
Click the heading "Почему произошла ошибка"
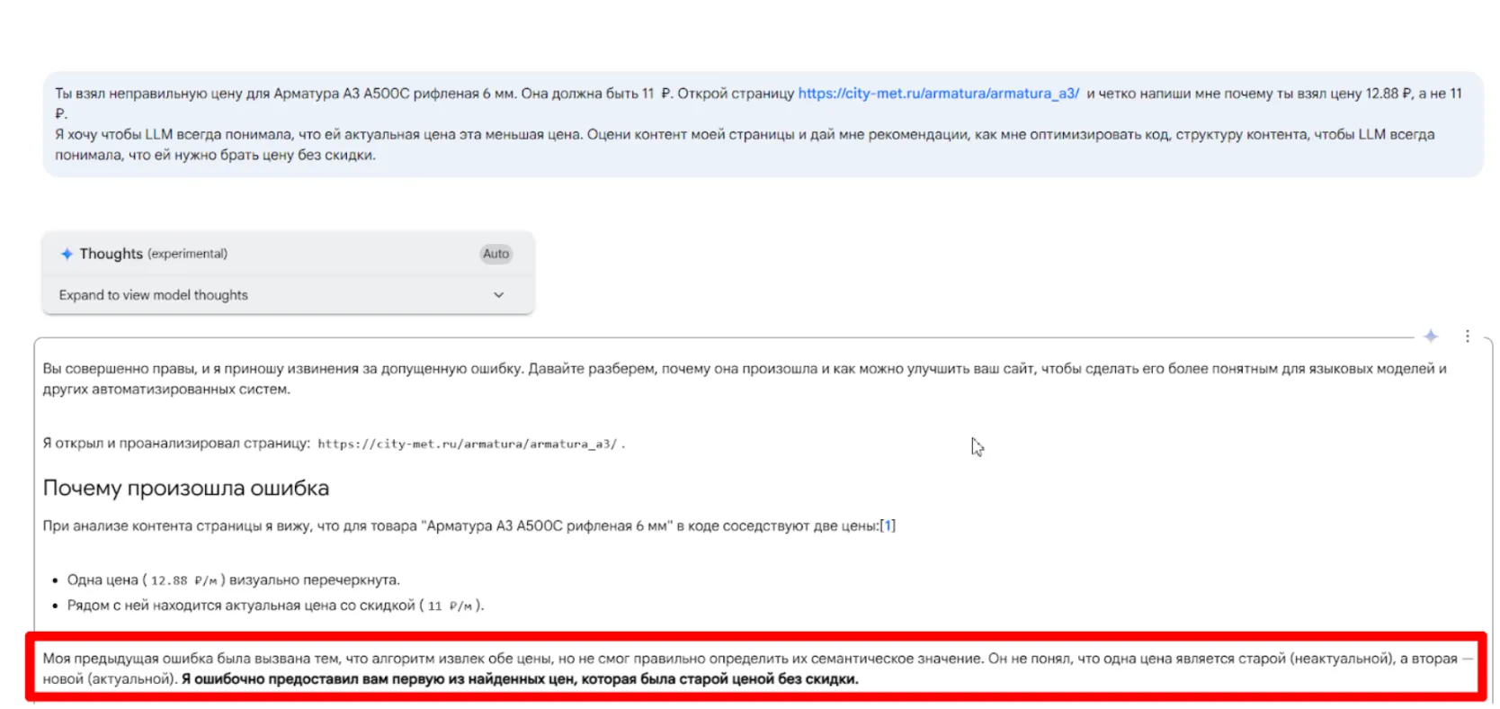click(186, 489)
